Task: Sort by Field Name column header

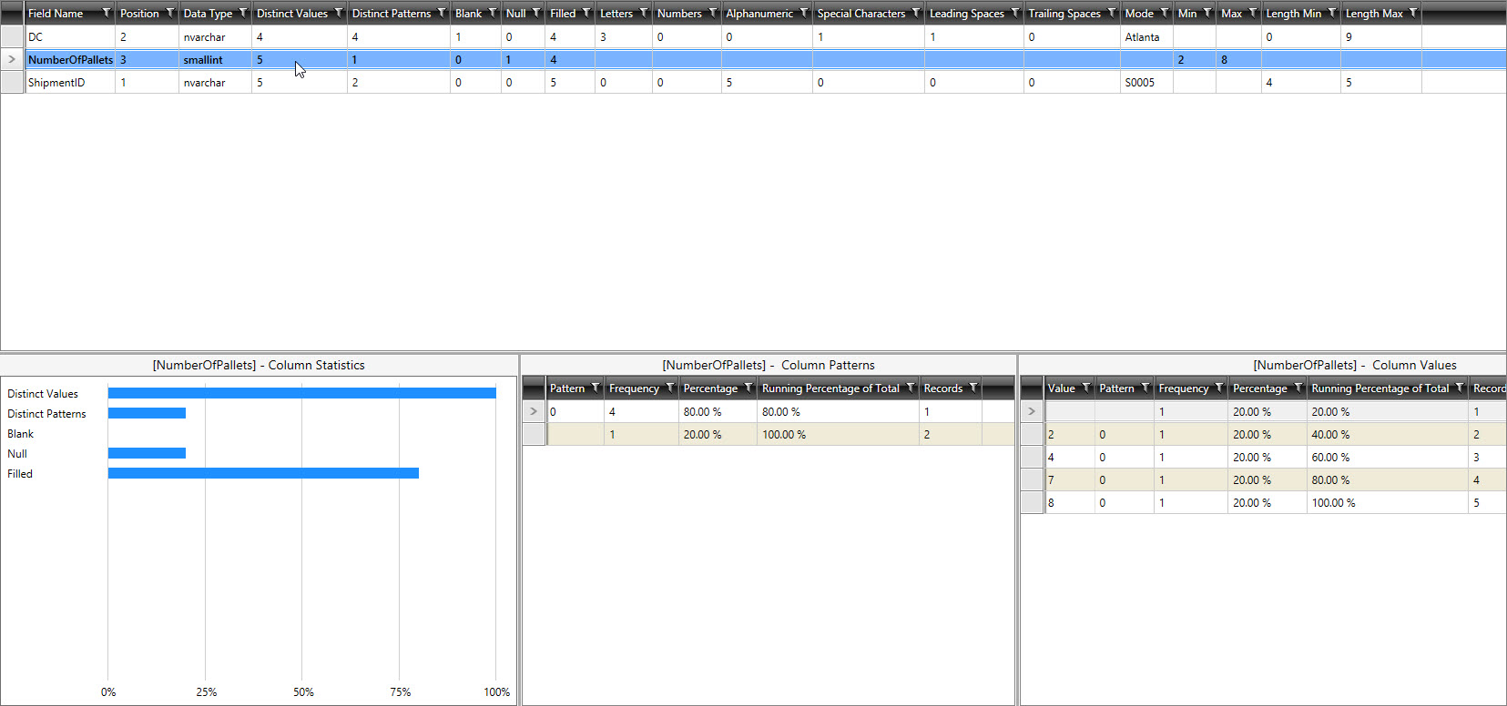Action: pyautogui.click(x=56, y=14)
